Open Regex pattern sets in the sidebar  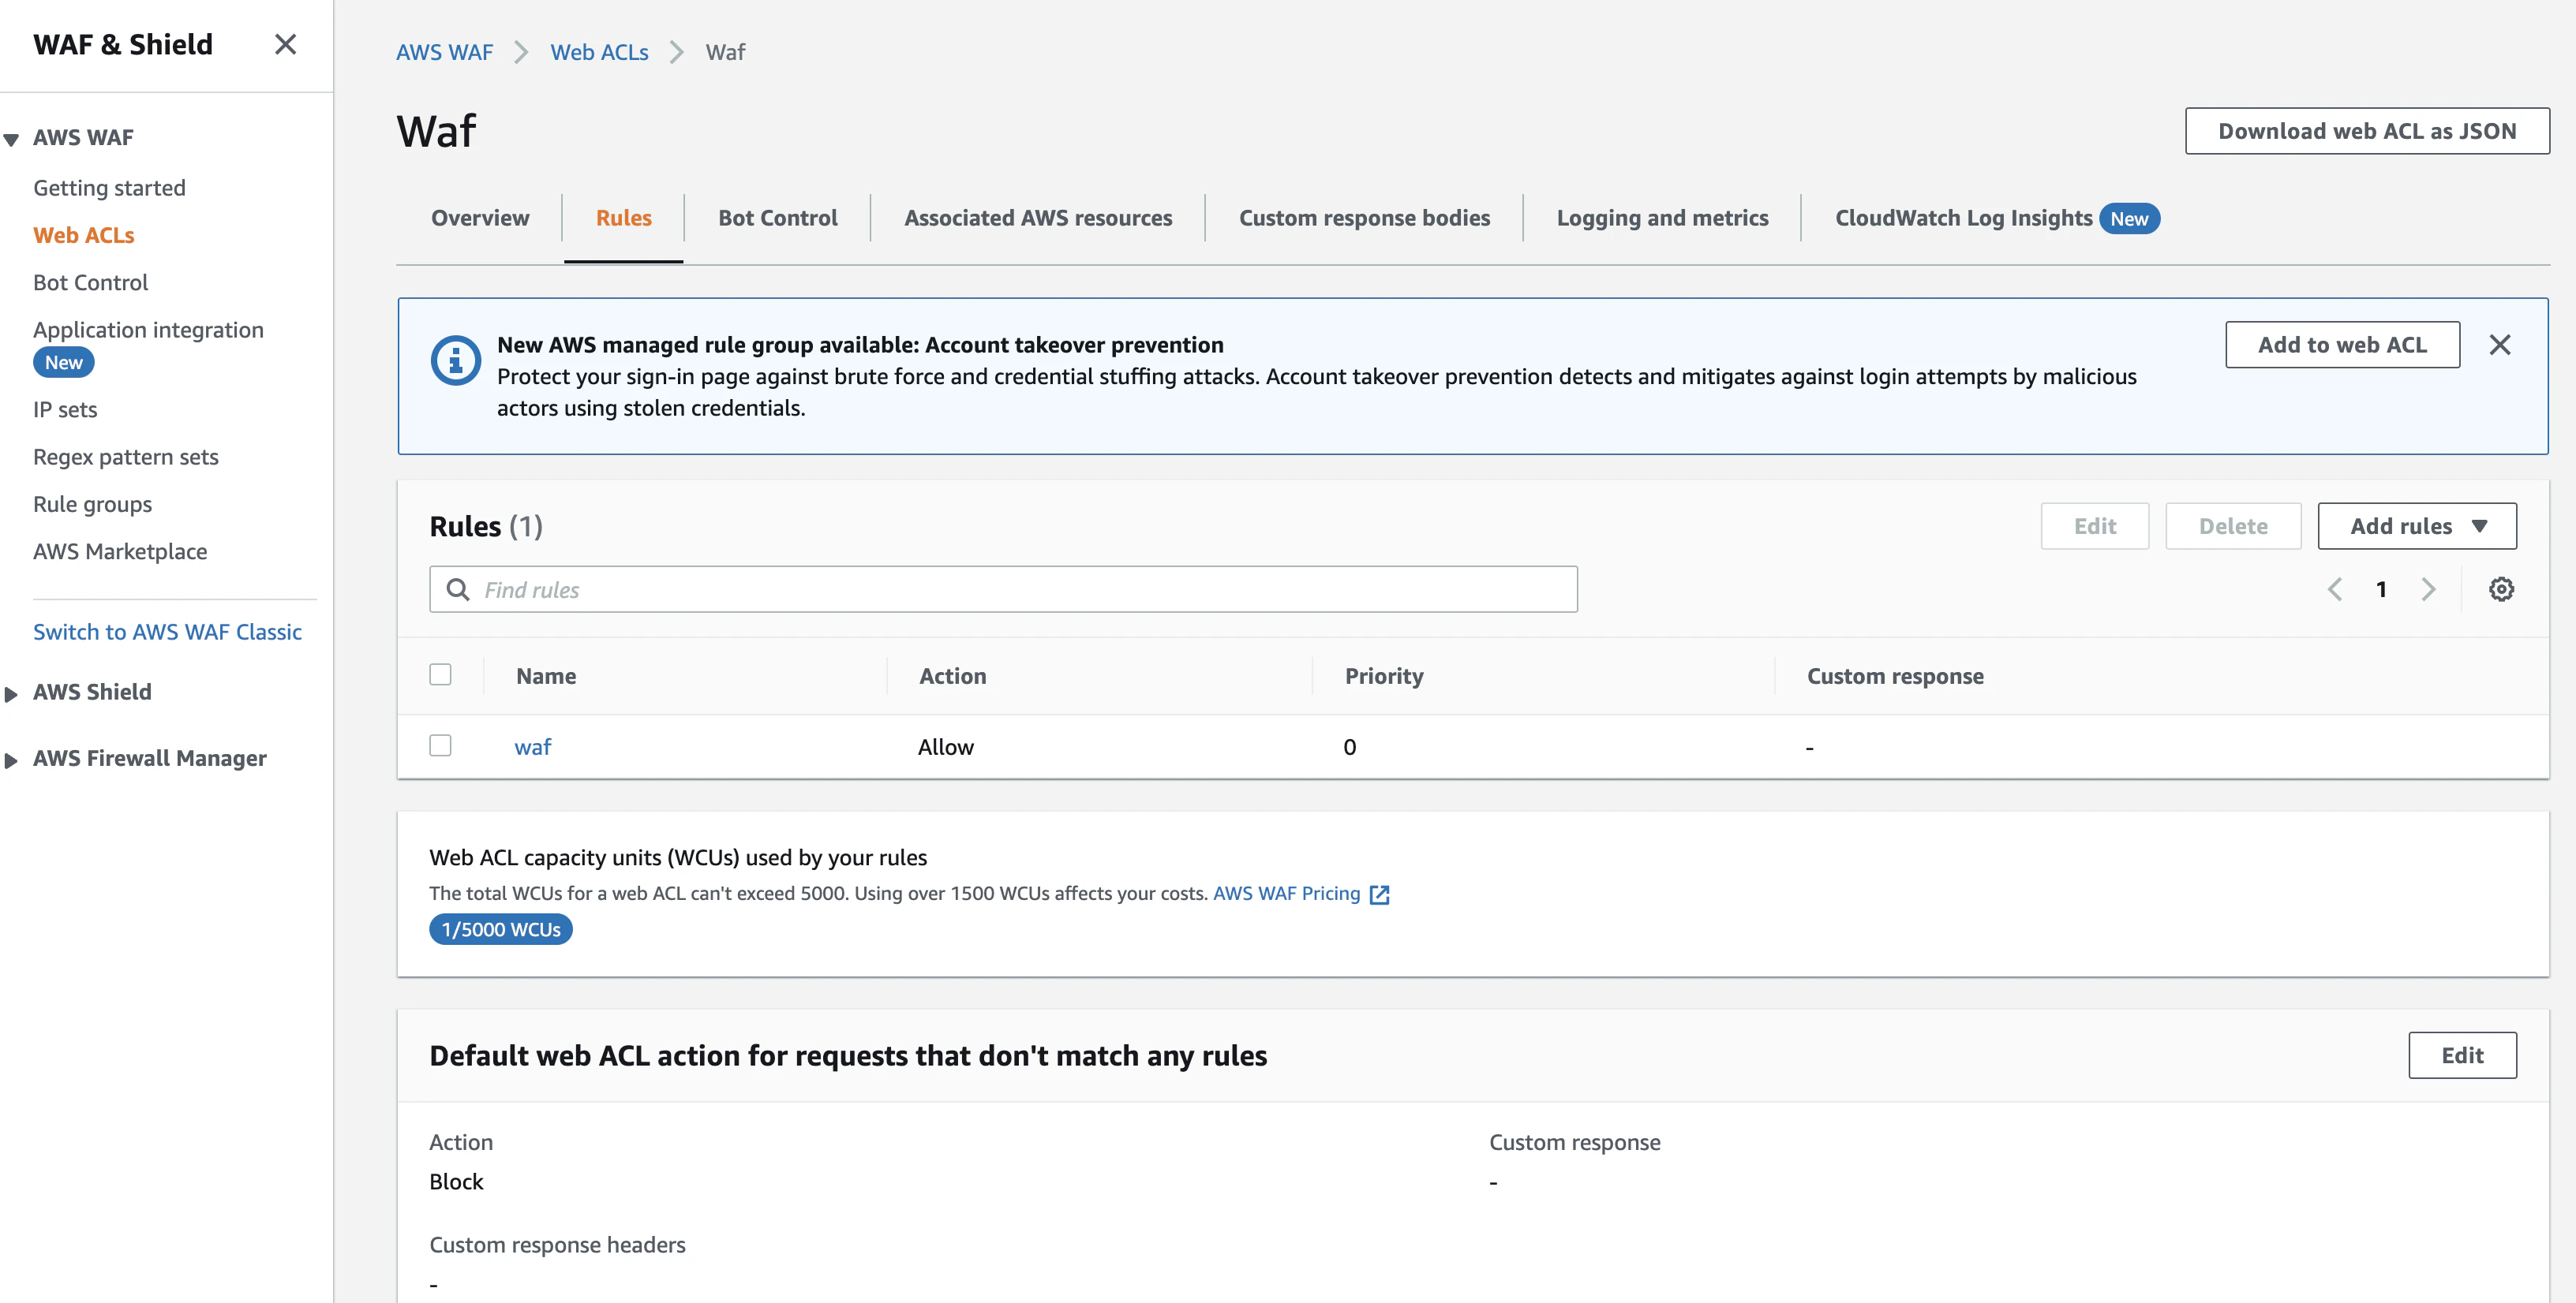[x=126, y=457]
